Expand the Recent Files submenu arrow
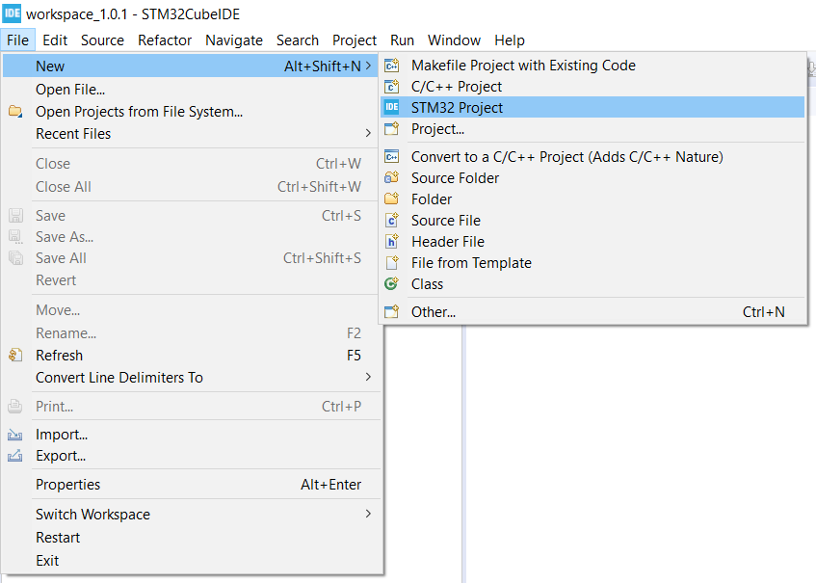 click(368, 133)
